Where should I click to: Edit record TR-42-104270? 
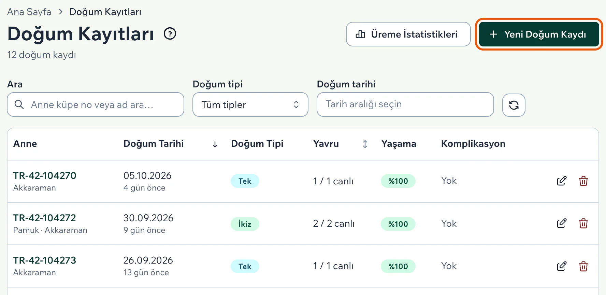(562, 181)
